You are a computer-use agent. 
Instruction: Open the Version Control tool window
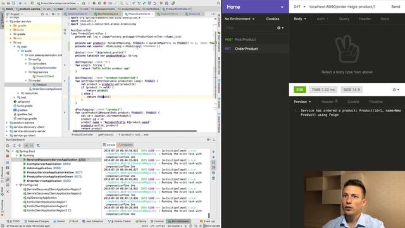click(120, 221)
